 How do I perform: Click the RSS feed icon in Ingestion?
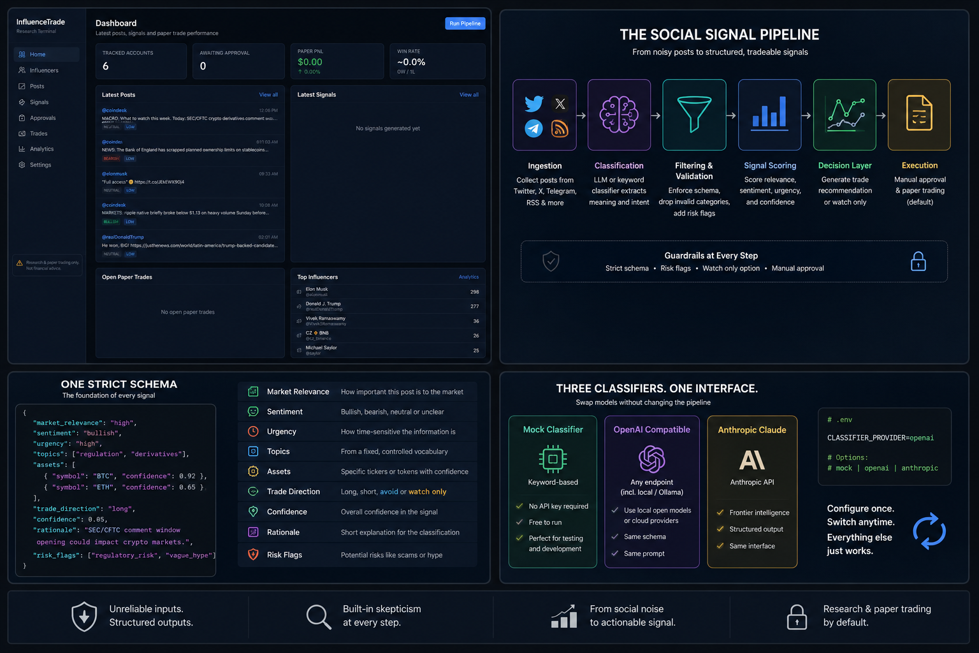(x=560, y=129)
